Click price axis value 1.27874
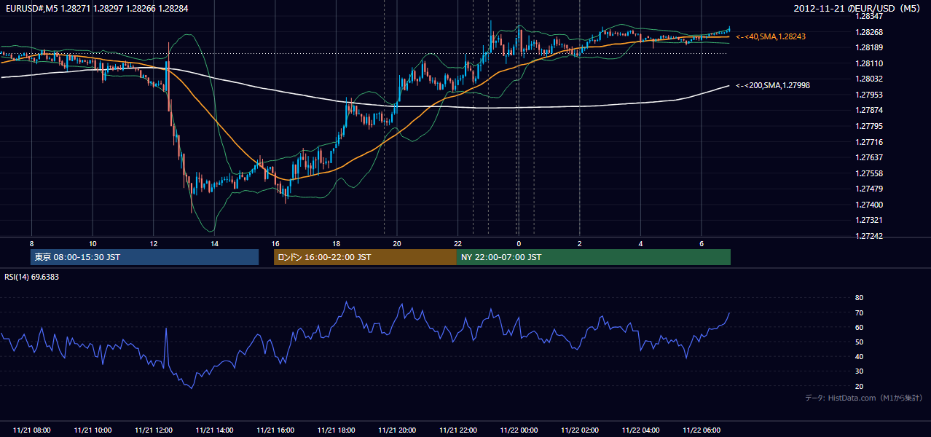Viewport: 931px width, 437px height. (869, 110)
